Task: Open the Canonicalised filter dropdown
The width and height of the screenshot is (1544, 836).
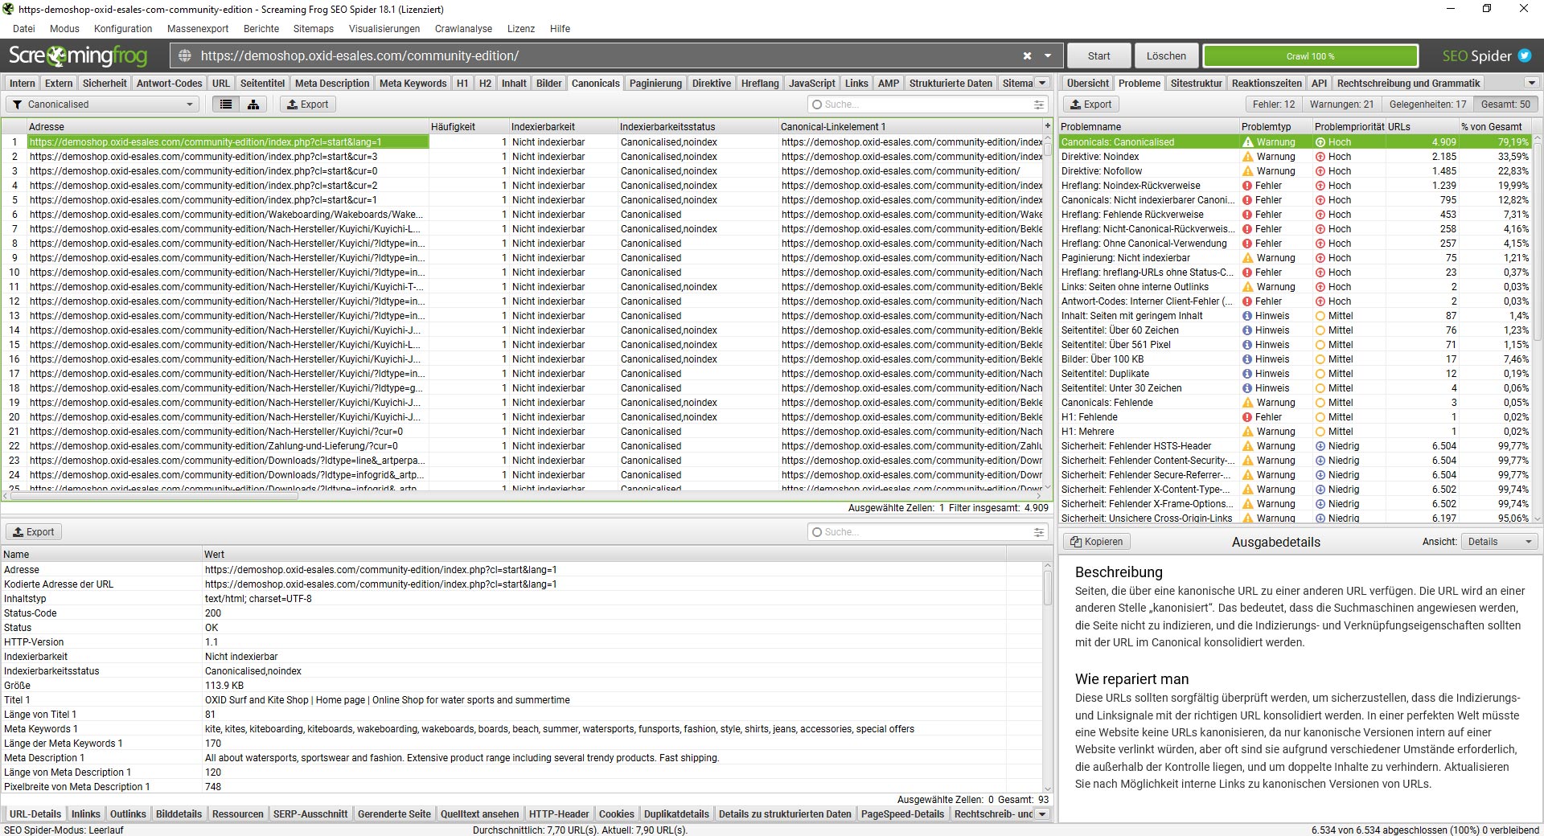Action: click(x=102, y=104)
